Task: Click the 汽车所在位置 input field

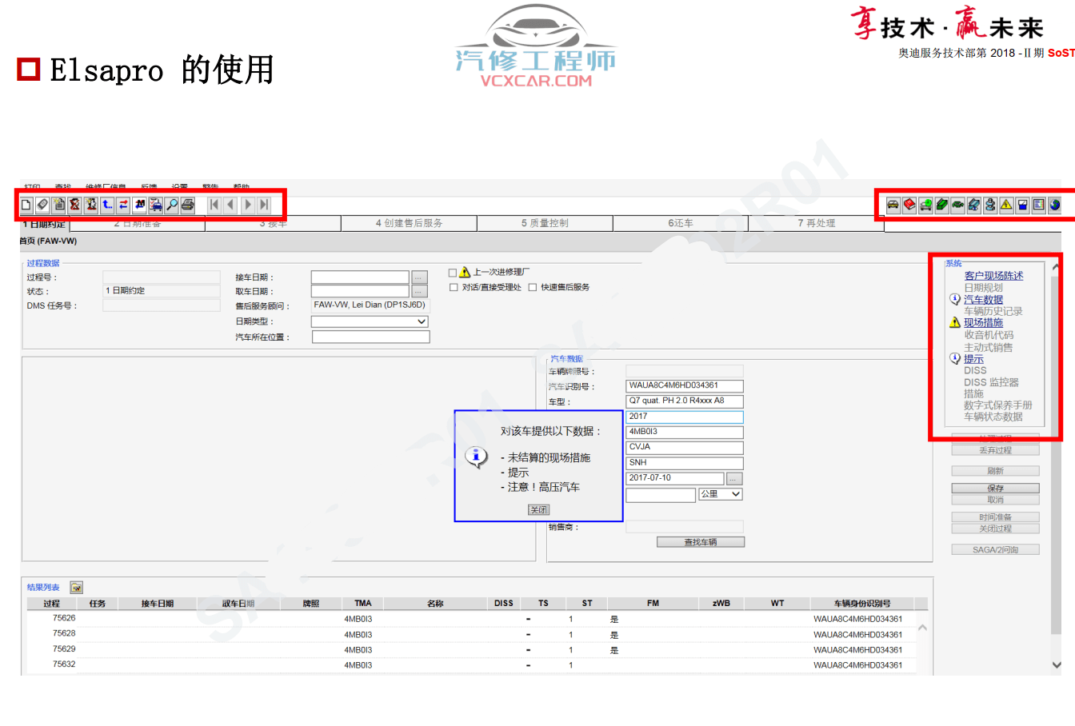Action: point(370,337)
